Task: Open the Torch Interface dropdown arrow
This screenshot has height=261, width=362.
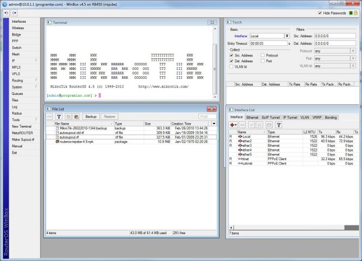Action: coord(287,36)
